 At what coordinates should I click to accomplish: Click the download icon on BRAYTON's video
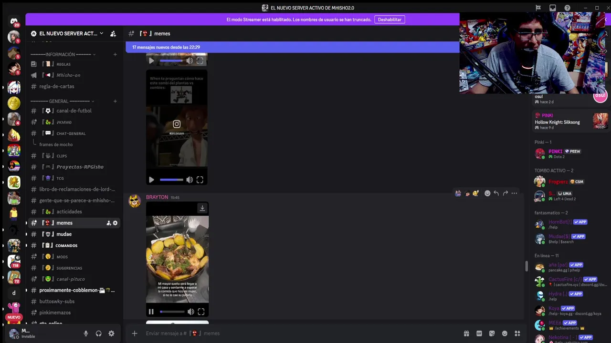202,208
